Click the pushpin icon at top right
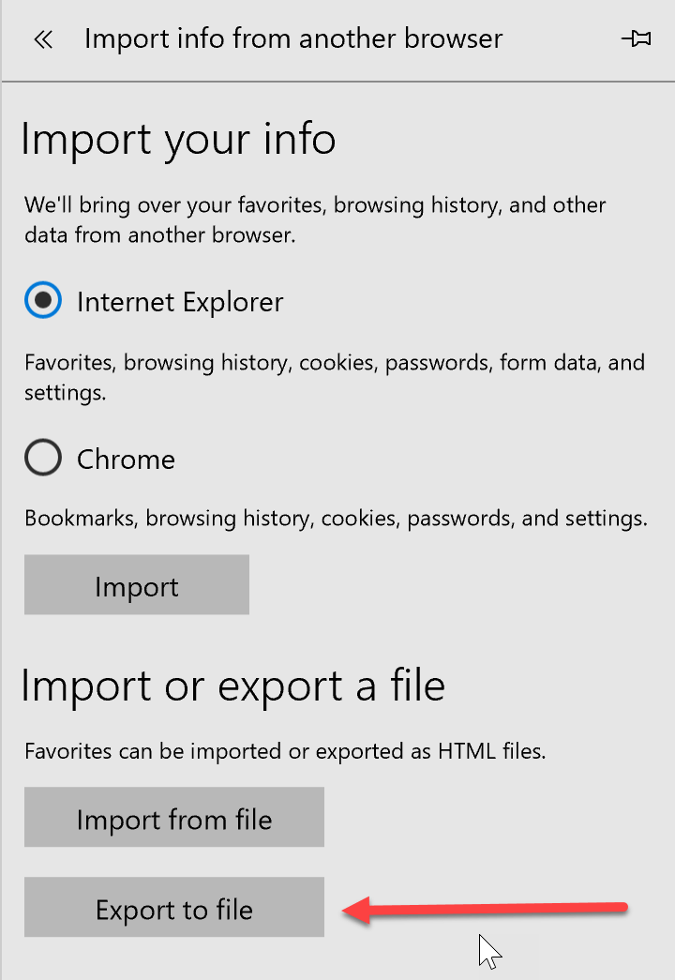The image size is (675, 980). click(x=637, y=39)
